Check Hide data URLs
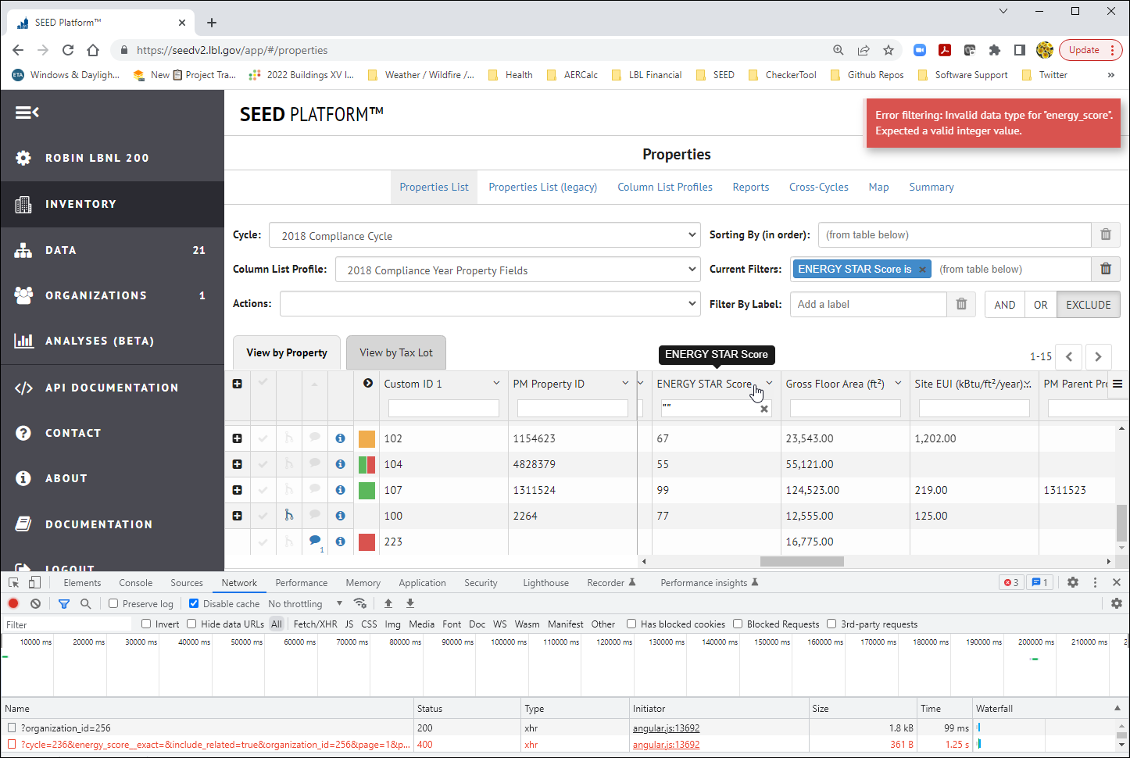1130x758 pixels. 191,624
